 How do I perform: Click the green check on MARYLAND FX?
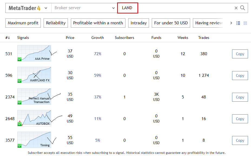pyautogui.click(x=19, y=81)
